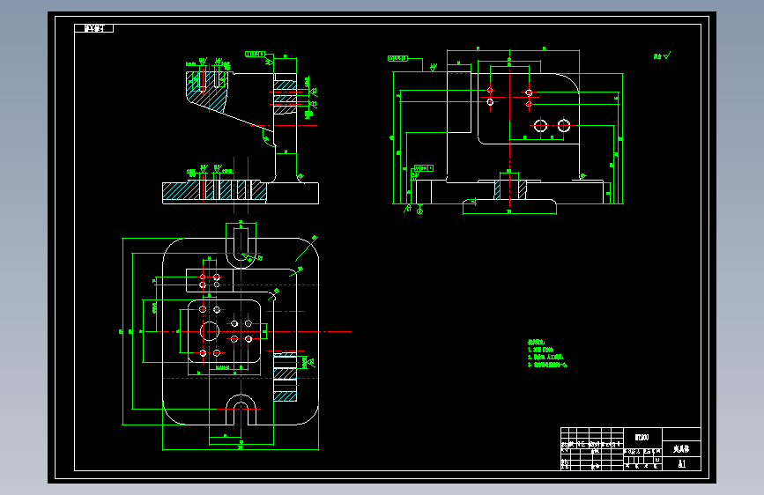
Task: Select the hatched base plate in section view
Action: [x=214, y=190]
